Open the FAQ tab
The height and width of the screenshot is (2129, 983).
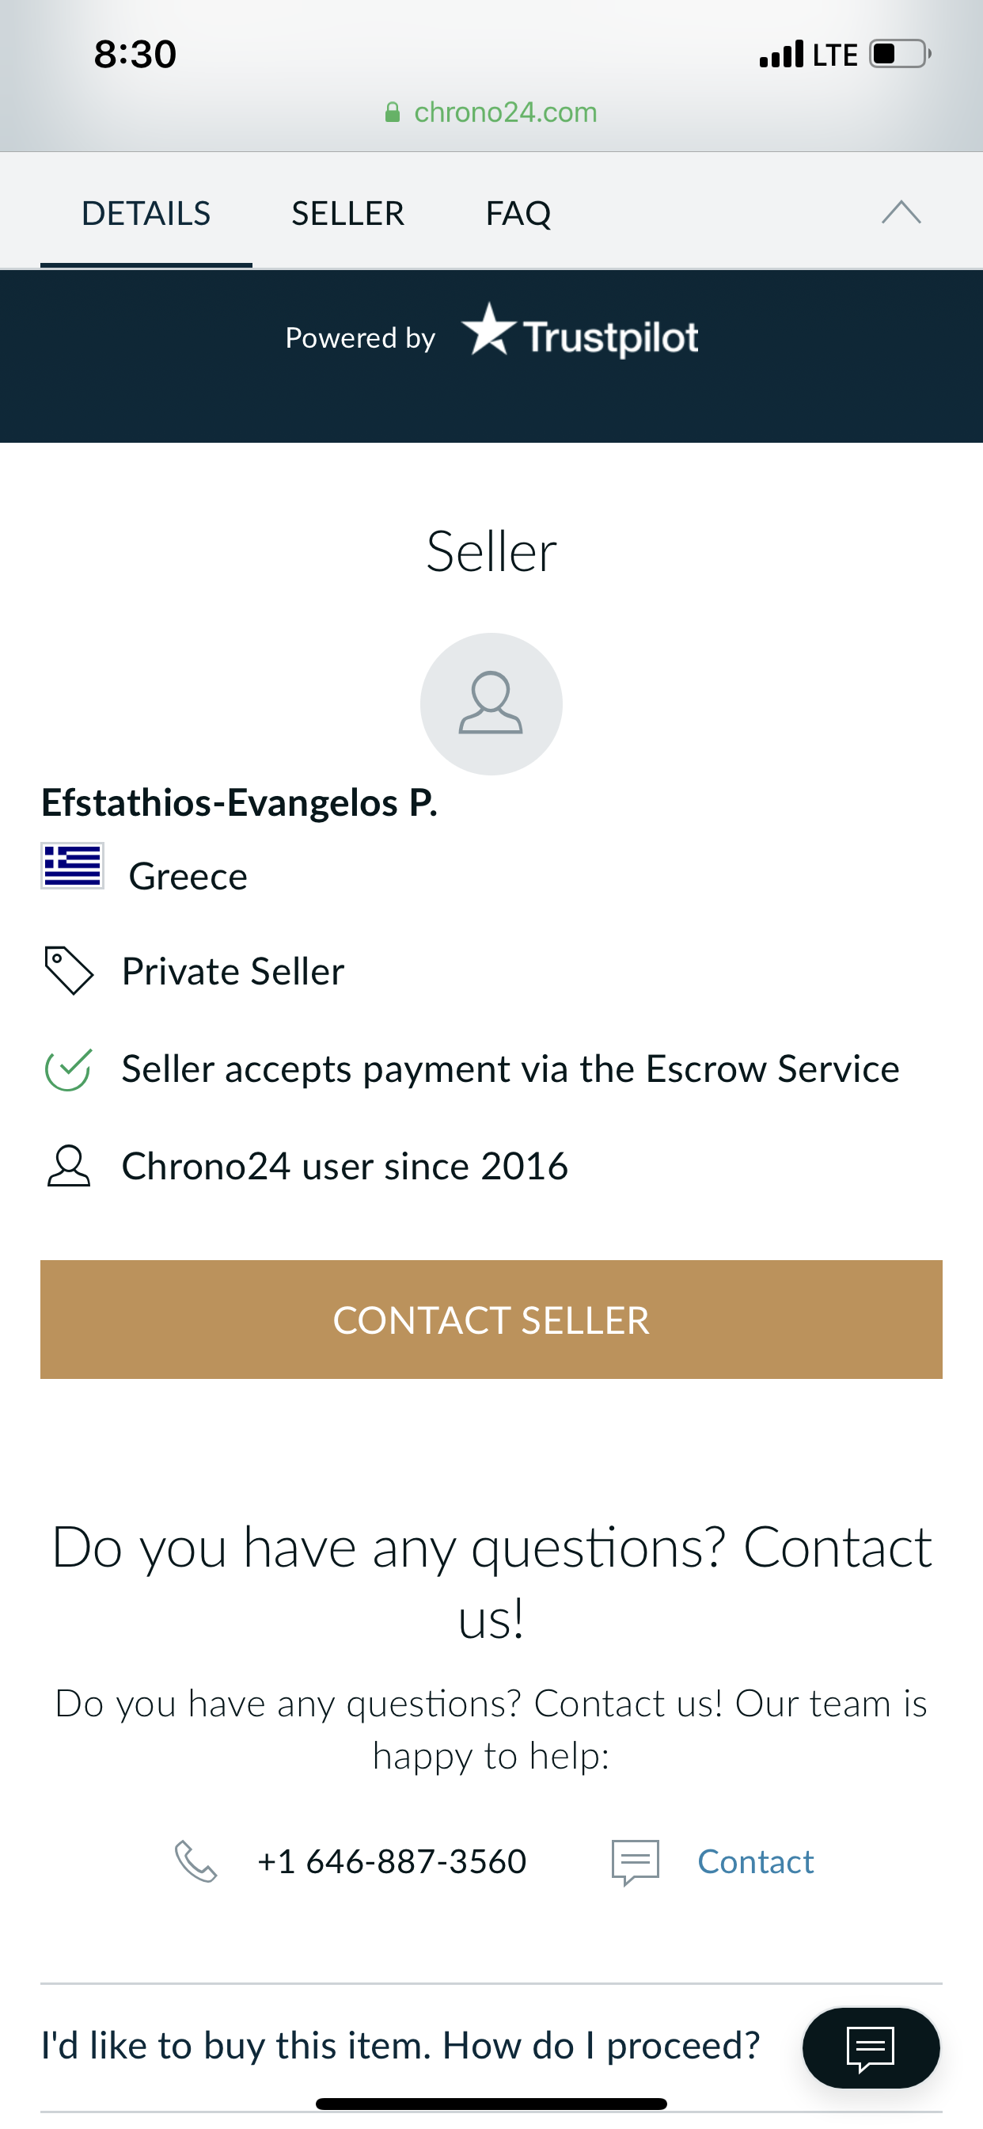coord(518,213)
